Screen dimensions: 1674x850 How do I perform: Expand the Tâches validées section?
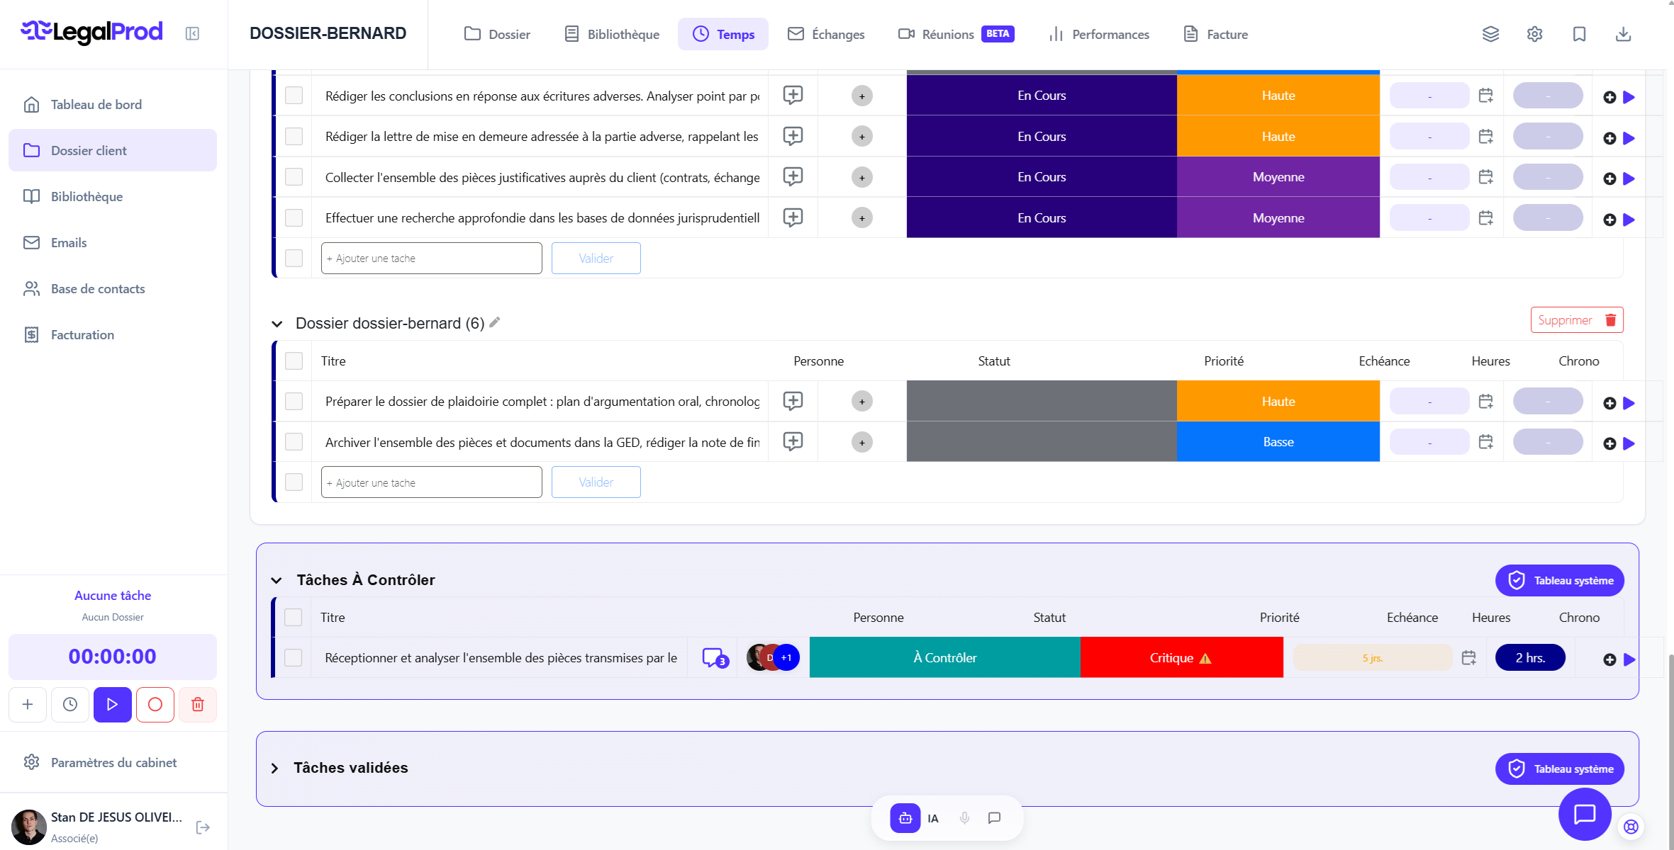point(273,767)
